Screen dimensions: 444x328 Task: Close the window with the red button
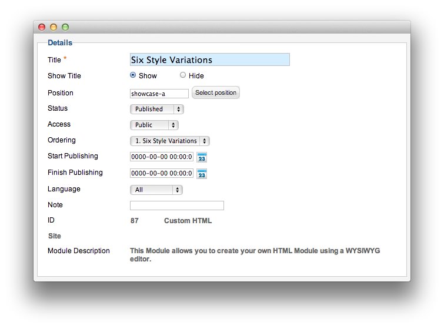42,27
